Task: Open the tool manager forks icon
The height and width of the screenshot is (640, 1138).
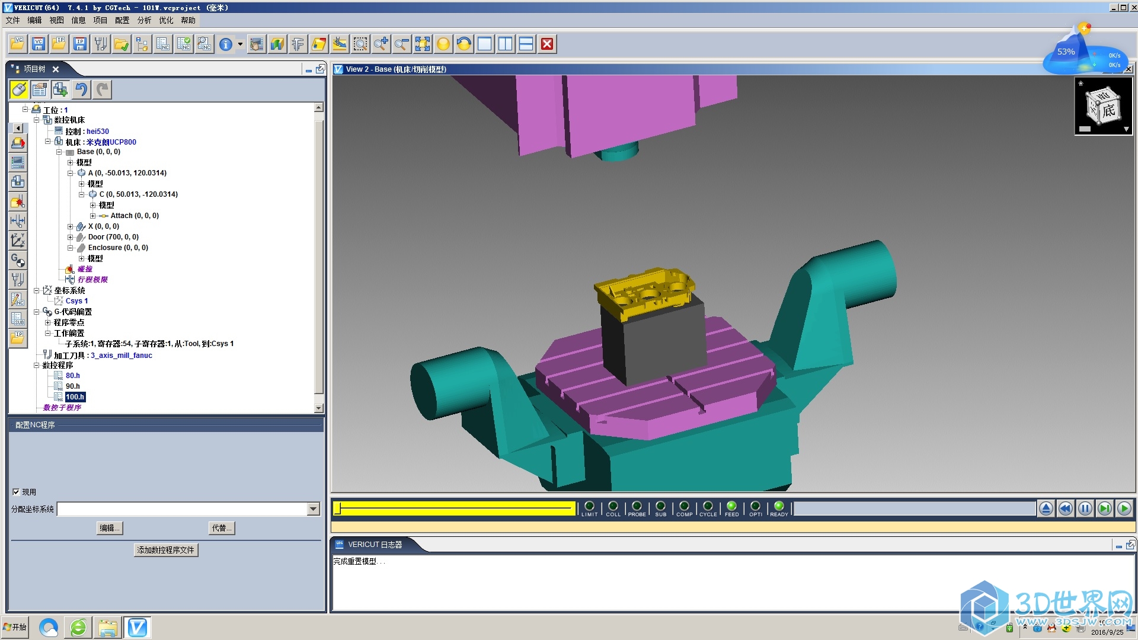Action: coord(101,44)
